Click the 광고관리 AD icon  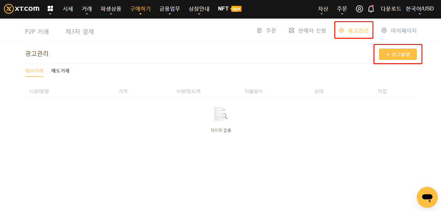pyautogui.click(x=341, y=31)
